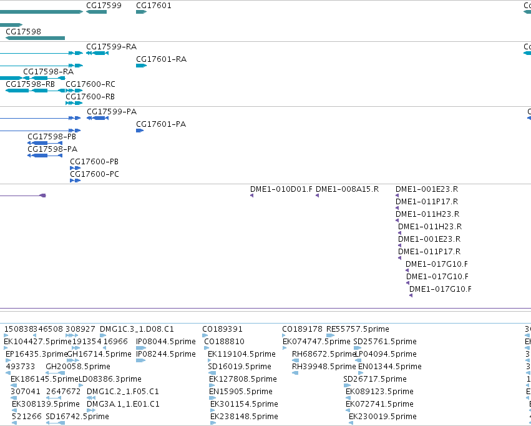Select the CG17600-RB transcript label
531x426 pixels.
(90, 97)
